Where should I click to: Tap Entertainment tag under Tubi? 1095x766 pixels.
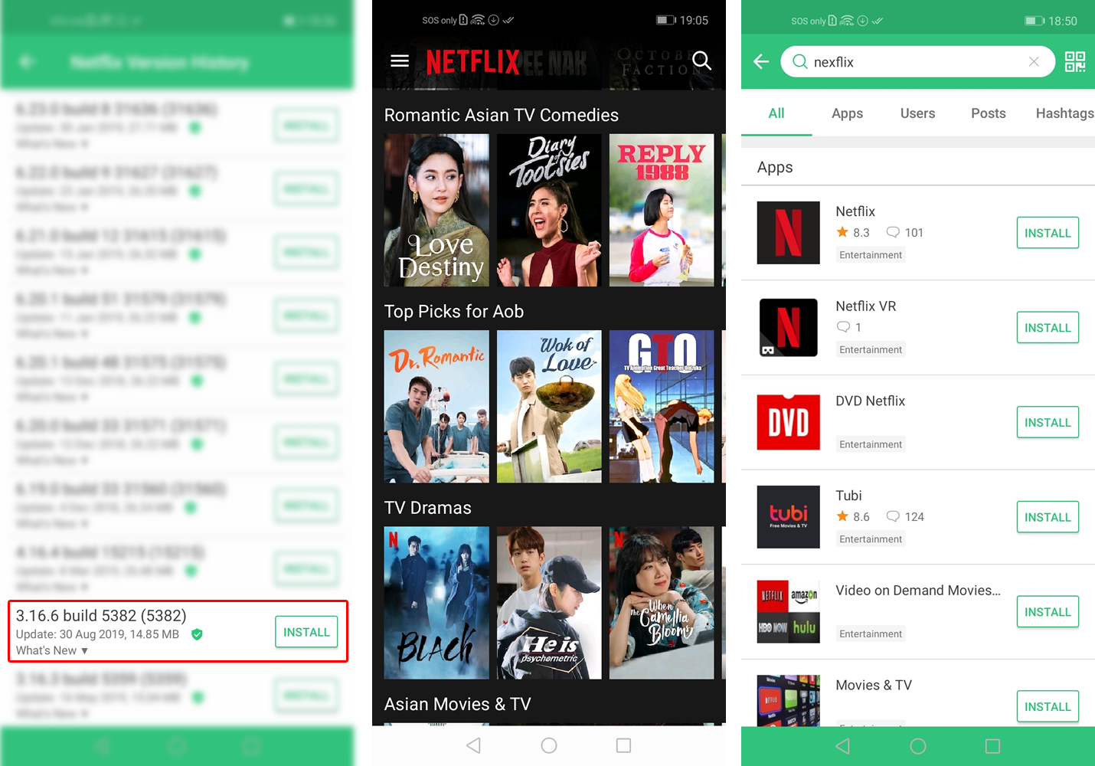point(871,539)
